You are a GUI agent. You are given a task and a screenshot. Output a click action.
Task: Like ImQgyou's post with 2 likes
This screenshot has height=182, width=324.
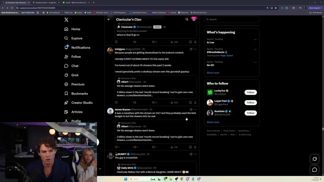click(x=154, y=102)
